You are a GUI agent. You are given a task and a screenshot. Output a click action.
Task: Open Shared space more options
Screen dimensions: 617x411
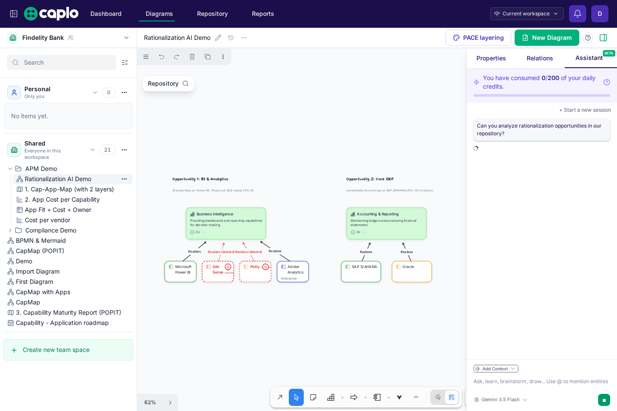coord(124,150)
